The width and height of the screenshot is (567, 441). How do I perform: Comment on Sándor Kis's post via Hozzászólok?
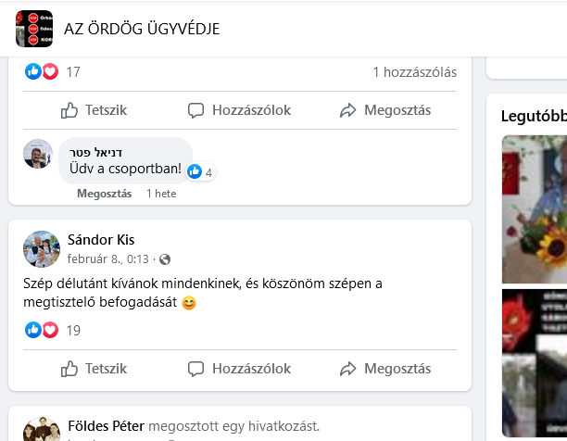(x=239, y=369)
